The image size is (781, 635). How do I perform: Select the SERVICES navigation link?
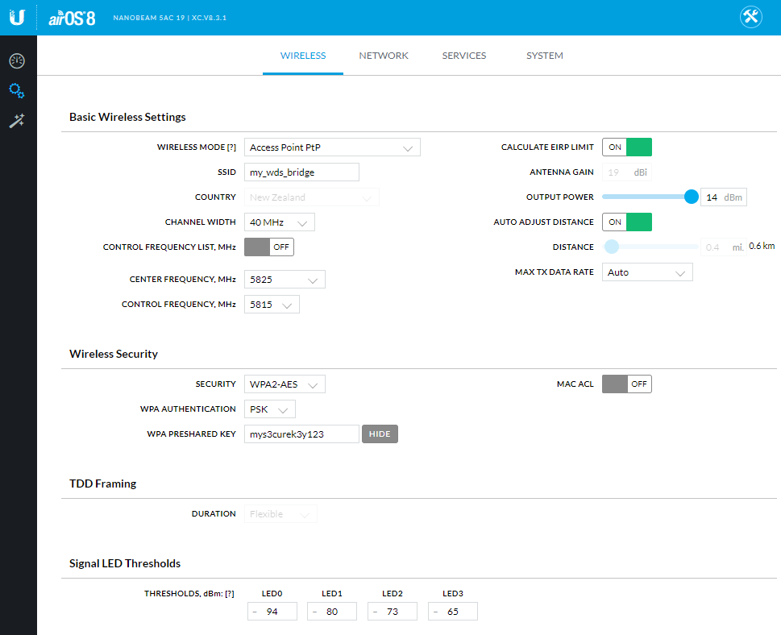[463, 56]
